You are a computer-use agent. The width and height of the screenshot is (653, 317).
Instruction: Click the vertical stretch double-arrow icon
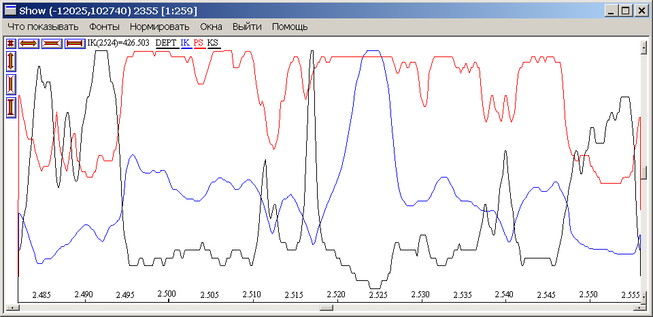point(11,61)
